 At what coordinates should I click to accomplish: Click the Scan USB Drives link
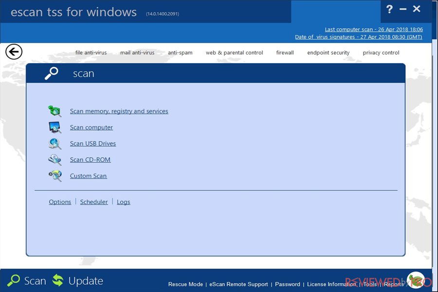[x=93, y=144]
